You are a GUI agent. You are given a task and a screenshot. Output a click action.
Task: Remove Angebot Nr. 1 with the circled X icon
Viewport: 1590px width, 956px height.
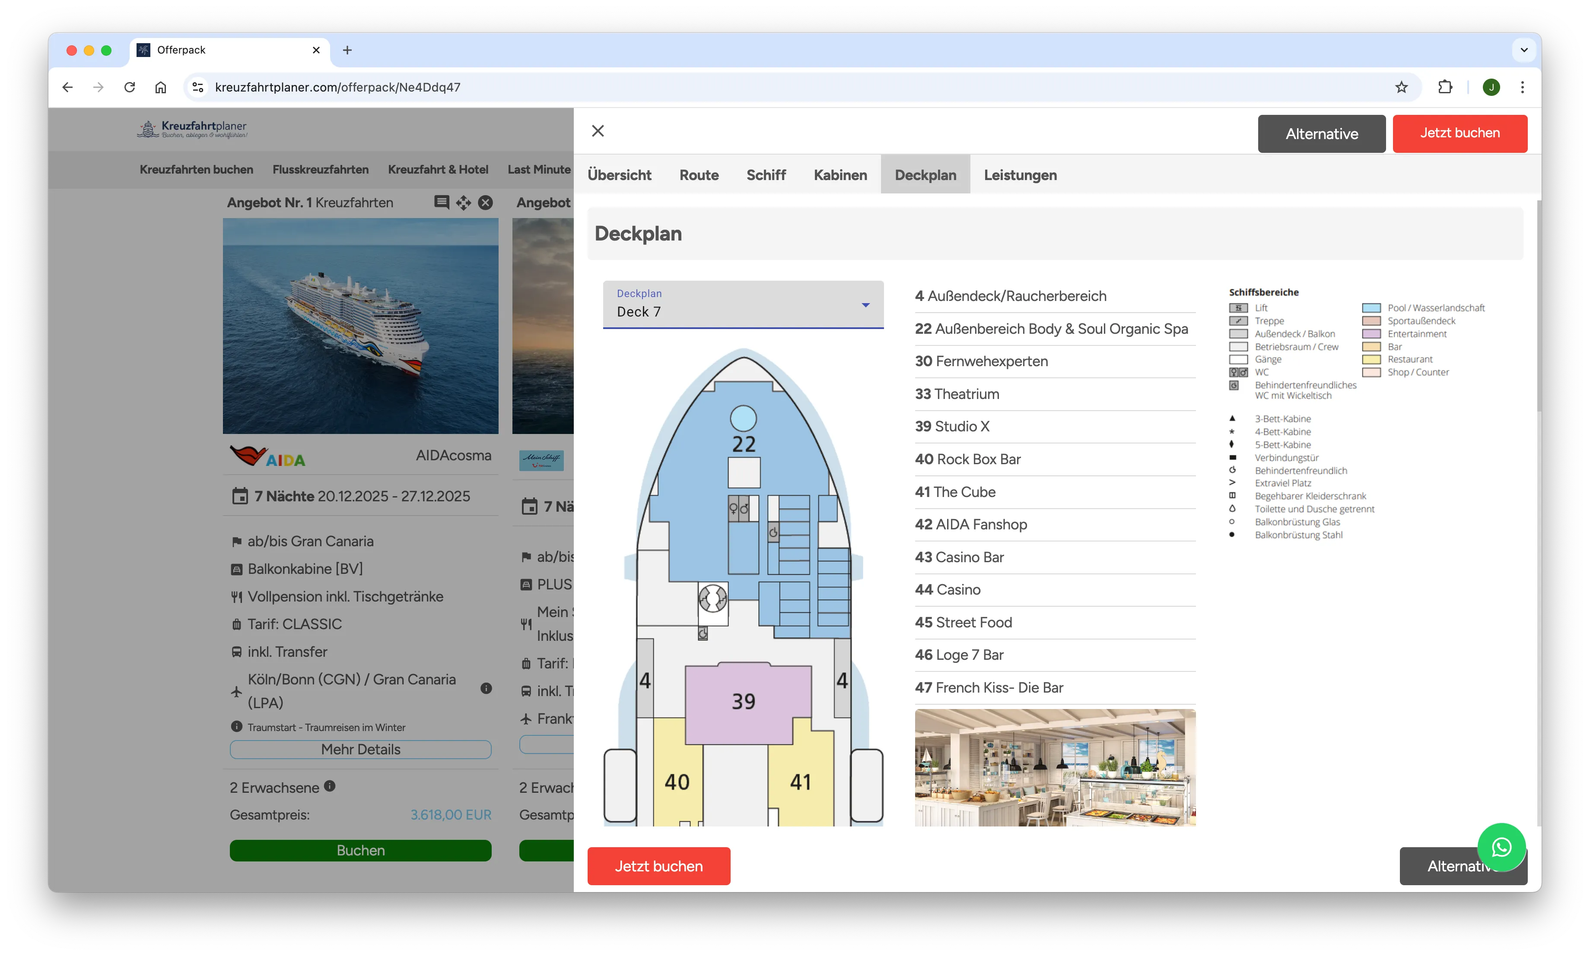tap(485, 203)
